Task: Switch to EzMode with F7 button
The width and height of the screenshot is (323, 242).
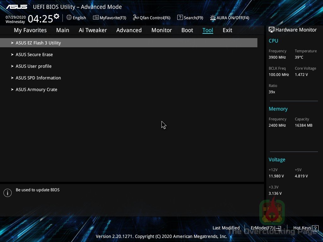Action: pos(265,228)
